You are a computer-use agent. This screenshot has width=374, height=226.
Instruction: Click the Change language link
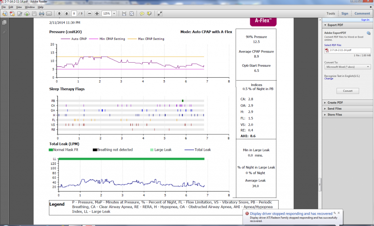point(329,79)
